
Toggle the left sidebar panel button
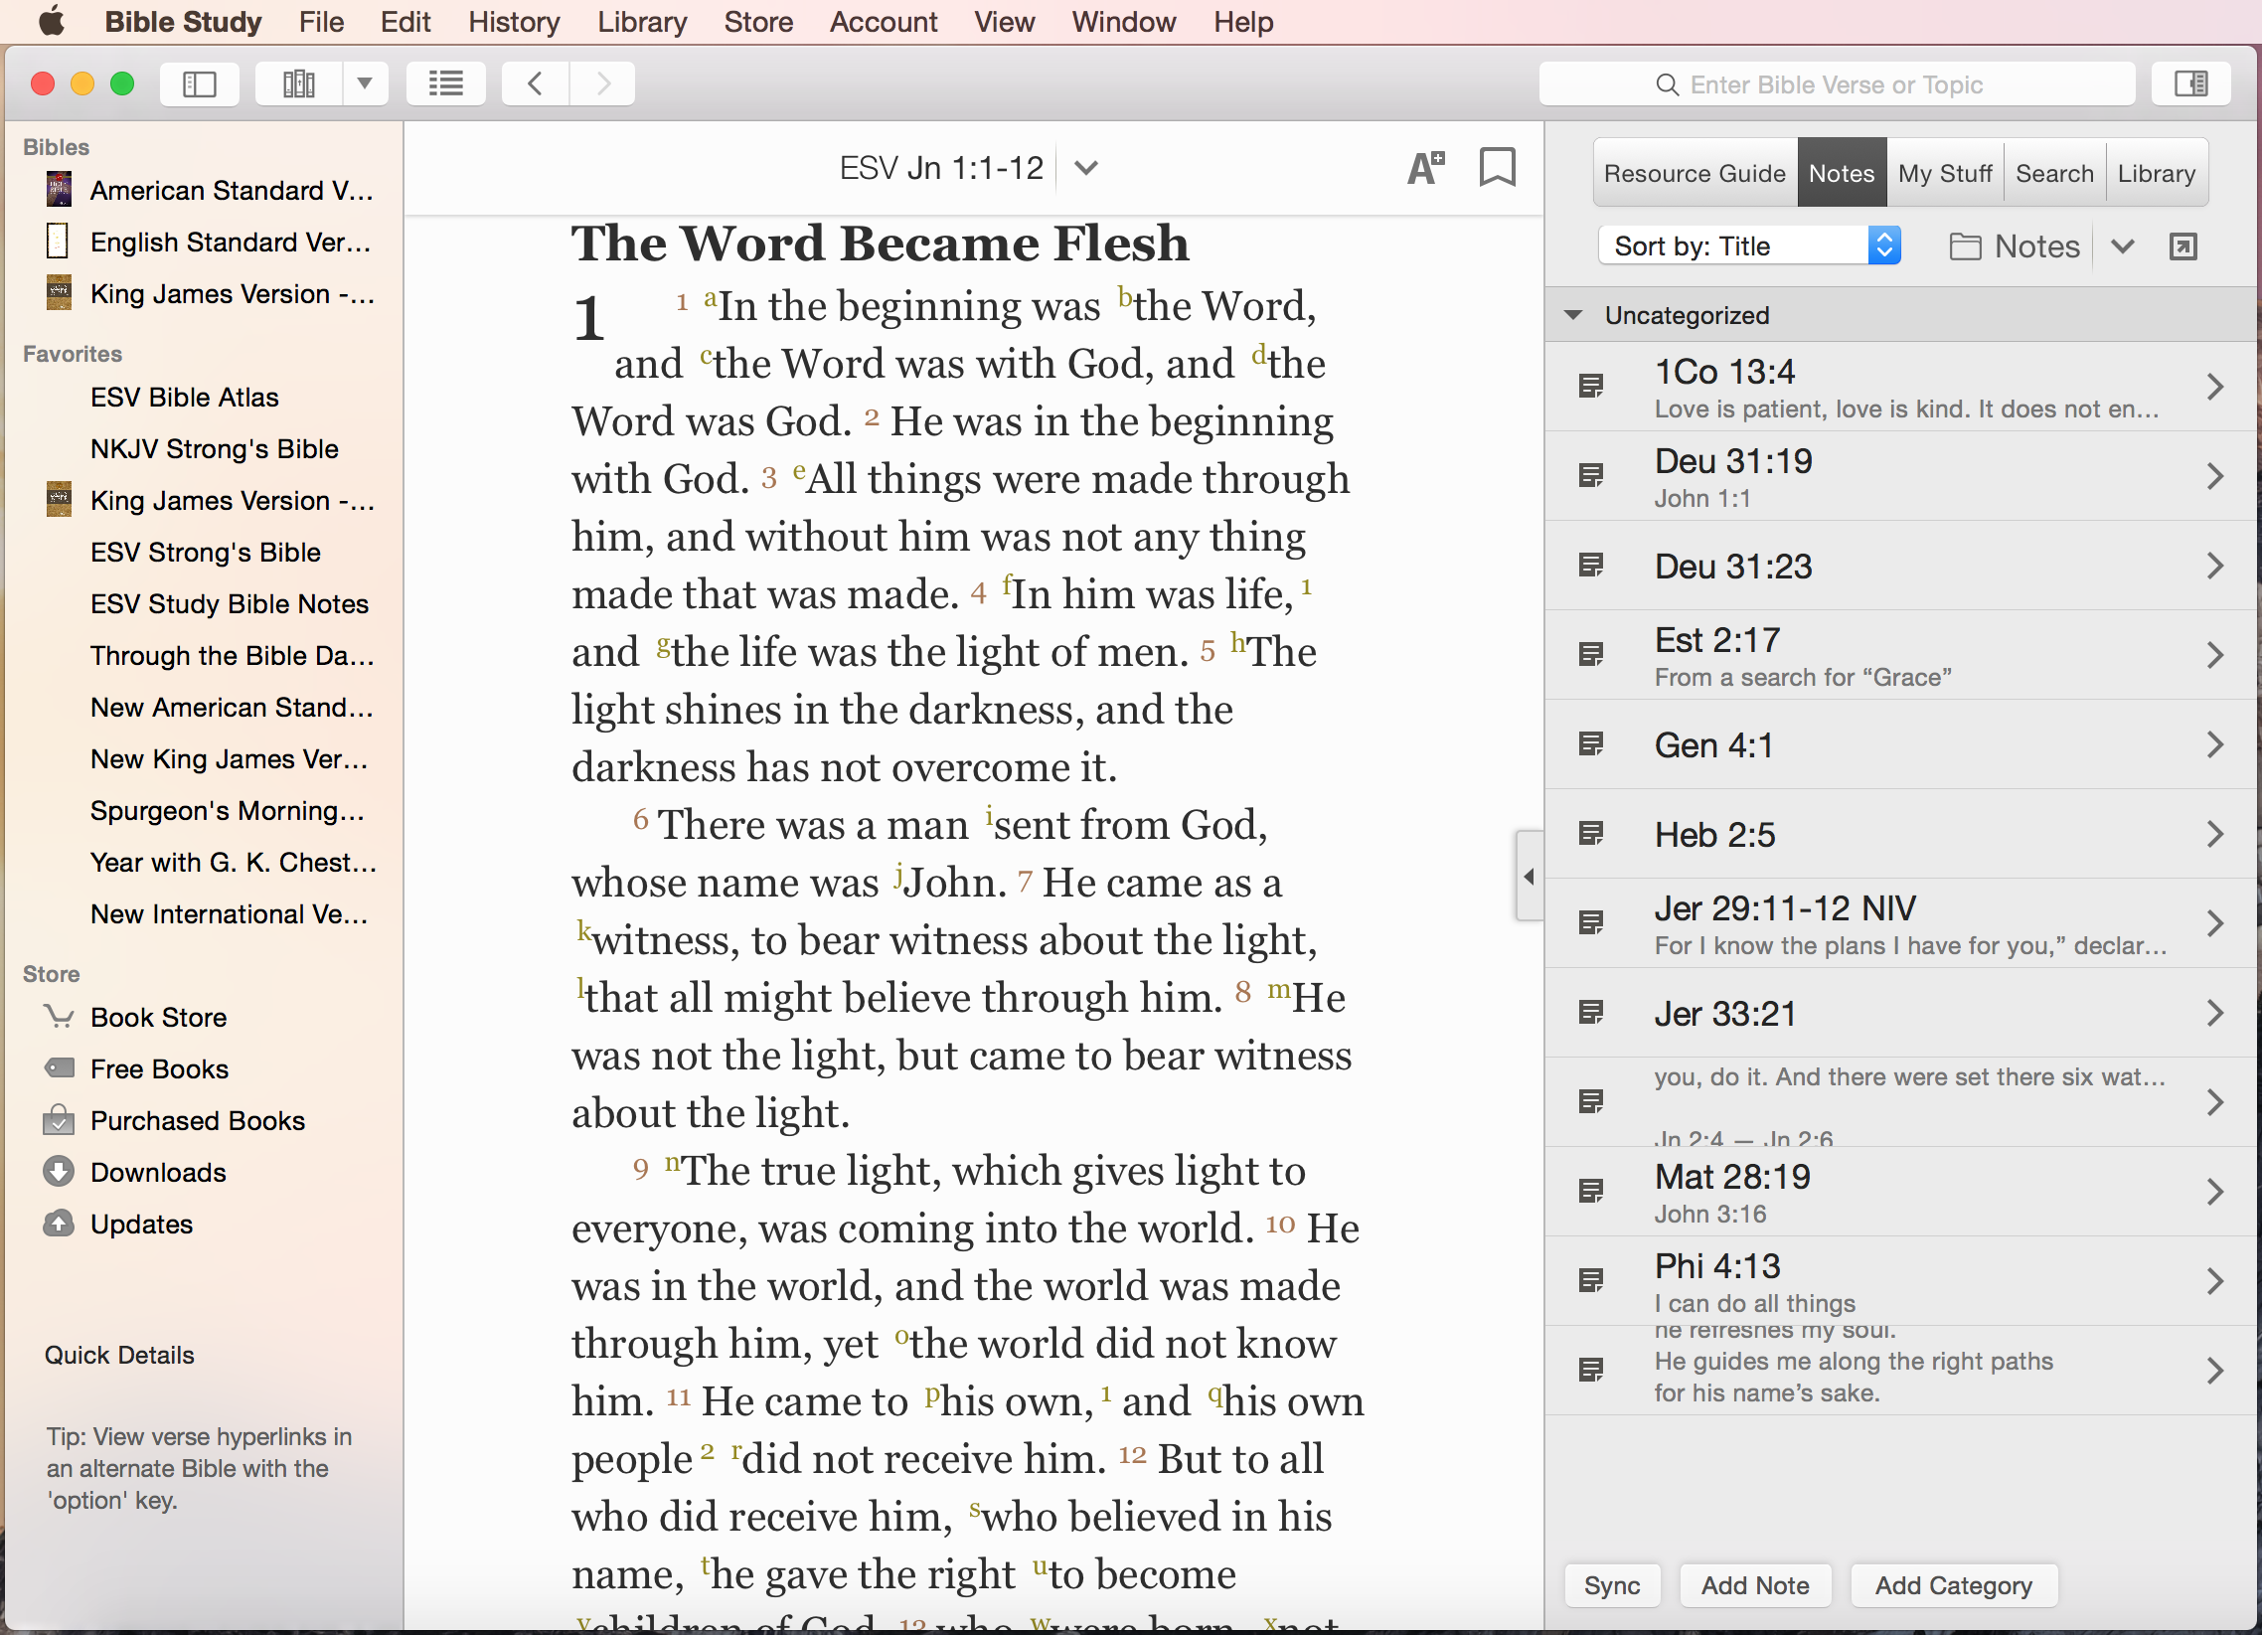point(200,83)
